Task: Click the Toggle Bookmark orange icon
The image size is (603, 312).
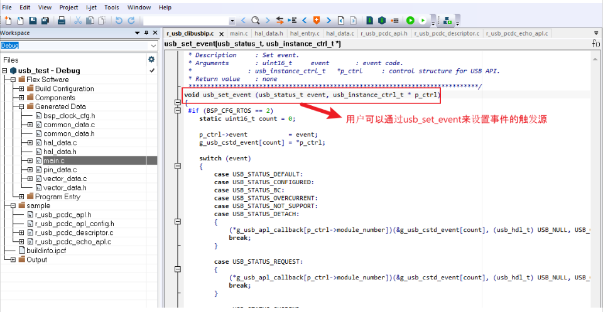Action: 317,20
